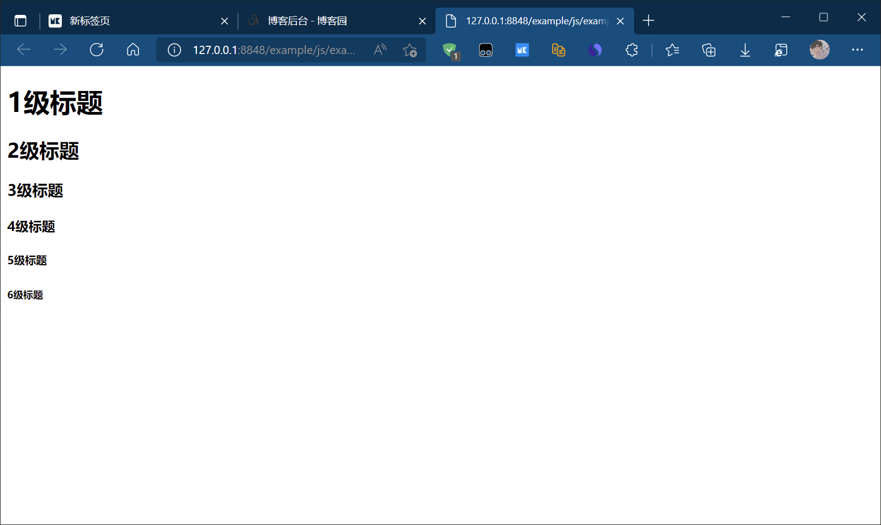Refresh the current page
Viewport: 881px width, 525px height.
click(x=97, y=50)
